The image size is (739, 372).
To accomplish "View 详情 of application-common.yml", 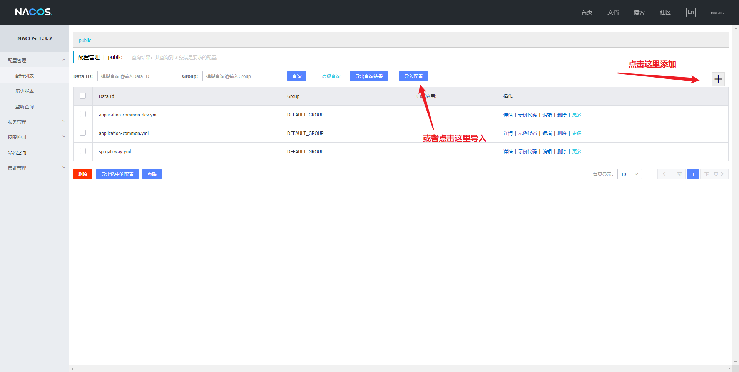I will [508, 133].
